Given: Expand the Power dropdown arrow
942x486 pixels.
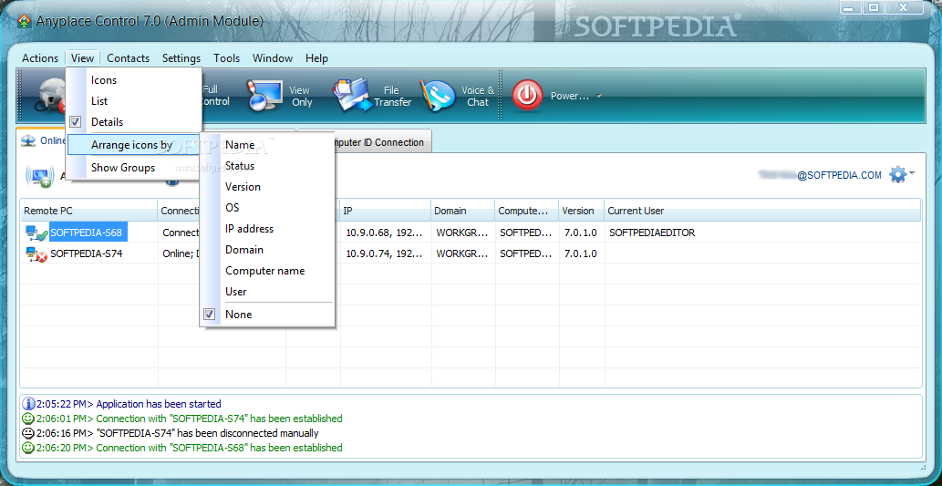Looking at the screenshot, I should (x=598, y=96).
